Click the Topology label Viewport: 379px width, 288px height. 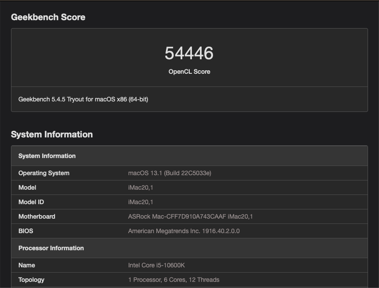tap(31, 280)
